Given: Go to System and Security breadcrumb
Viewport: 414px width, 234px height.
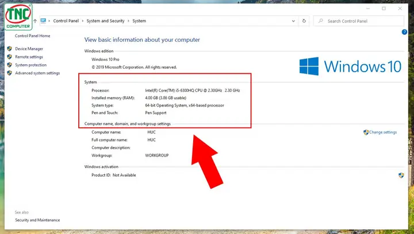Looking at the screenshot, I should pos(105,21).
